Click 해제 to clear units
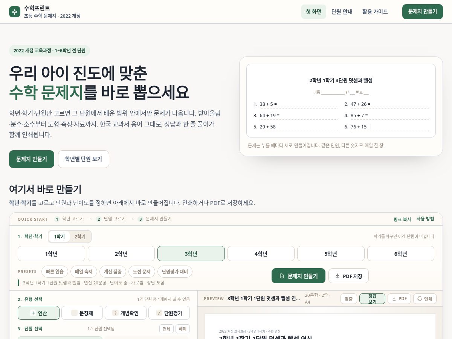452x339 pixels. pyautogui.click(x=183, y=329)
